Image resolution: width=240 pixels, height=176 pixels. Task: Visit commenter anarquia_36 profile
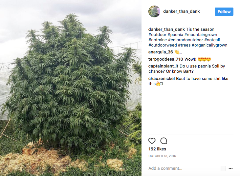[161, 52]
